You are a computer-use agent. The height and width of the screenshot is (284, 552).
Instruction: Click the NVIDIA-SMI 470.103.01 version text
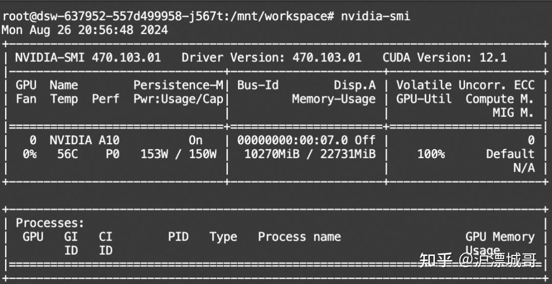click(x=88, y=58)
